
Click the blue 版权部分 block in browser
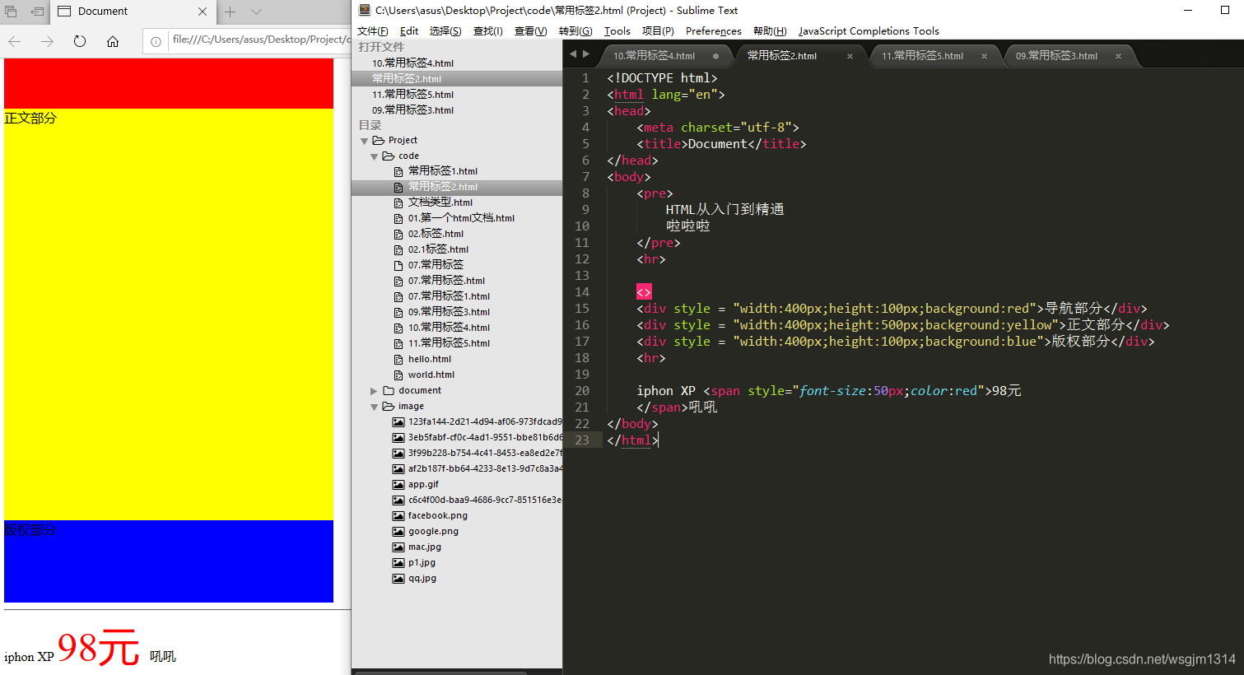click(x=169, y=561)
